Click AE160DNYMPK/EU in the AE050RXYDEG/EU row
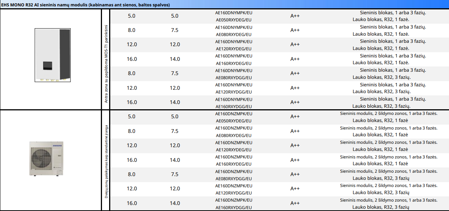Image resolution: width=449 pixels, height=211 pixels. (x=234, y=13)
